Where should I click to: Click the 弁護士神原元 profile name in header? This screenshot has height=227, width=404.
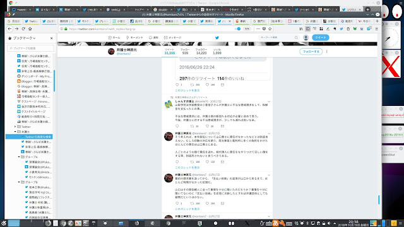click(127, 50)
